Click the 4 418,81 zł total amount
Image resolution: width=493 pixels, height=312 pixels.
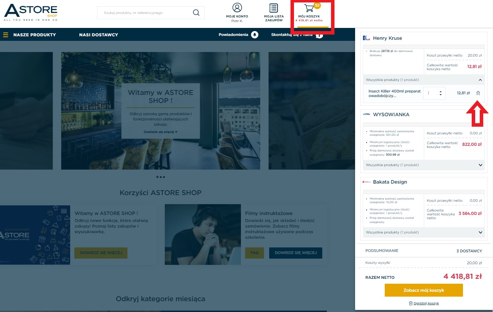pyautogui.click(x=463, y=276)
